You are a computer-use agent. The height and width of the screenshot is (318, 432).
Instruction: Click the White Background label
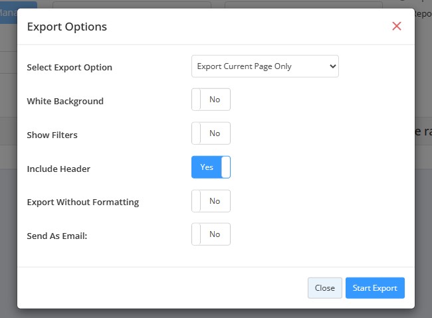tap(65, 102)
